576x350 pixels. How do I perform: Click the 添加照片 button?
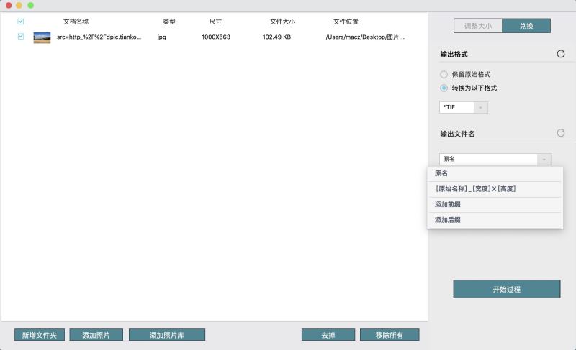point(96,335)
